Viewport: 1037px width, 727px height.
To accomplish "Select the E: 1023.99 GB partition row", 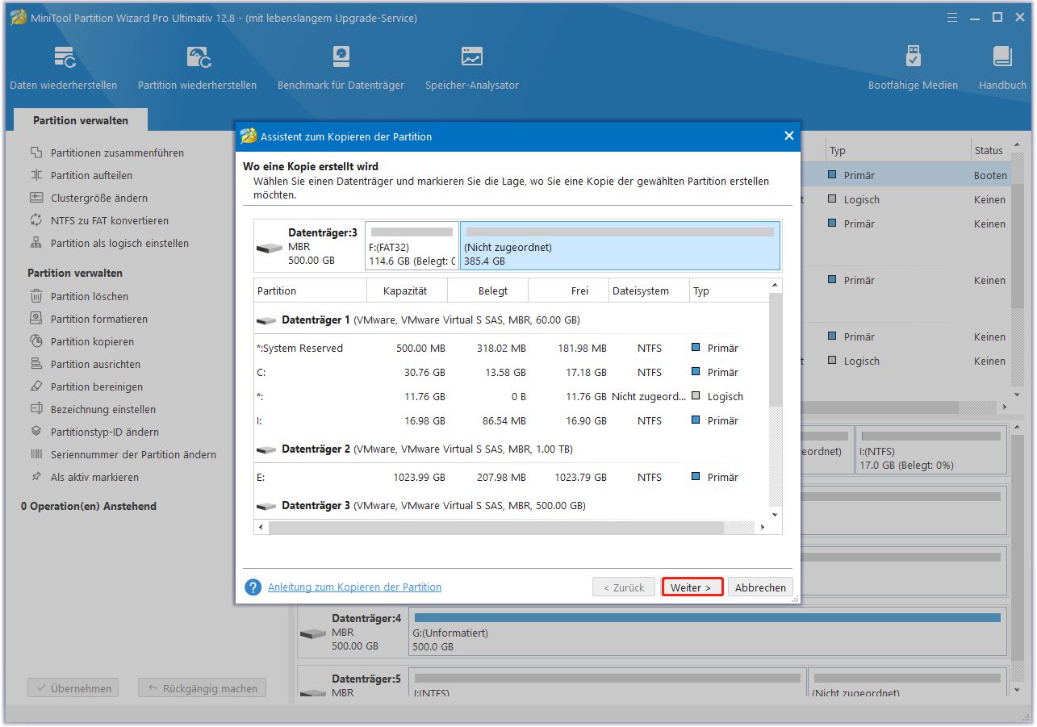I will click(x=512, y=477).
